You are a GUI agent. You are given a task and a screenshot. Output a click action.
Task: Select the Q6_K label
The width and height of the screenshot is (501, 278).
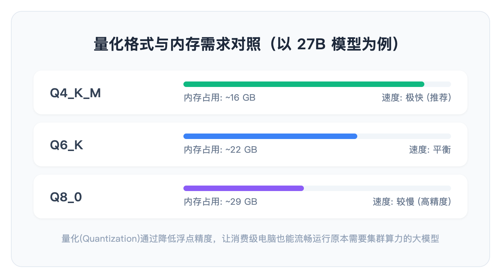click(67, 145)
